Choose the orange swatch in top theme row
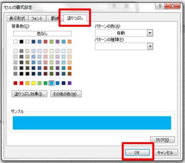Viewport: 185px width, 163px height. pos(70,42)
